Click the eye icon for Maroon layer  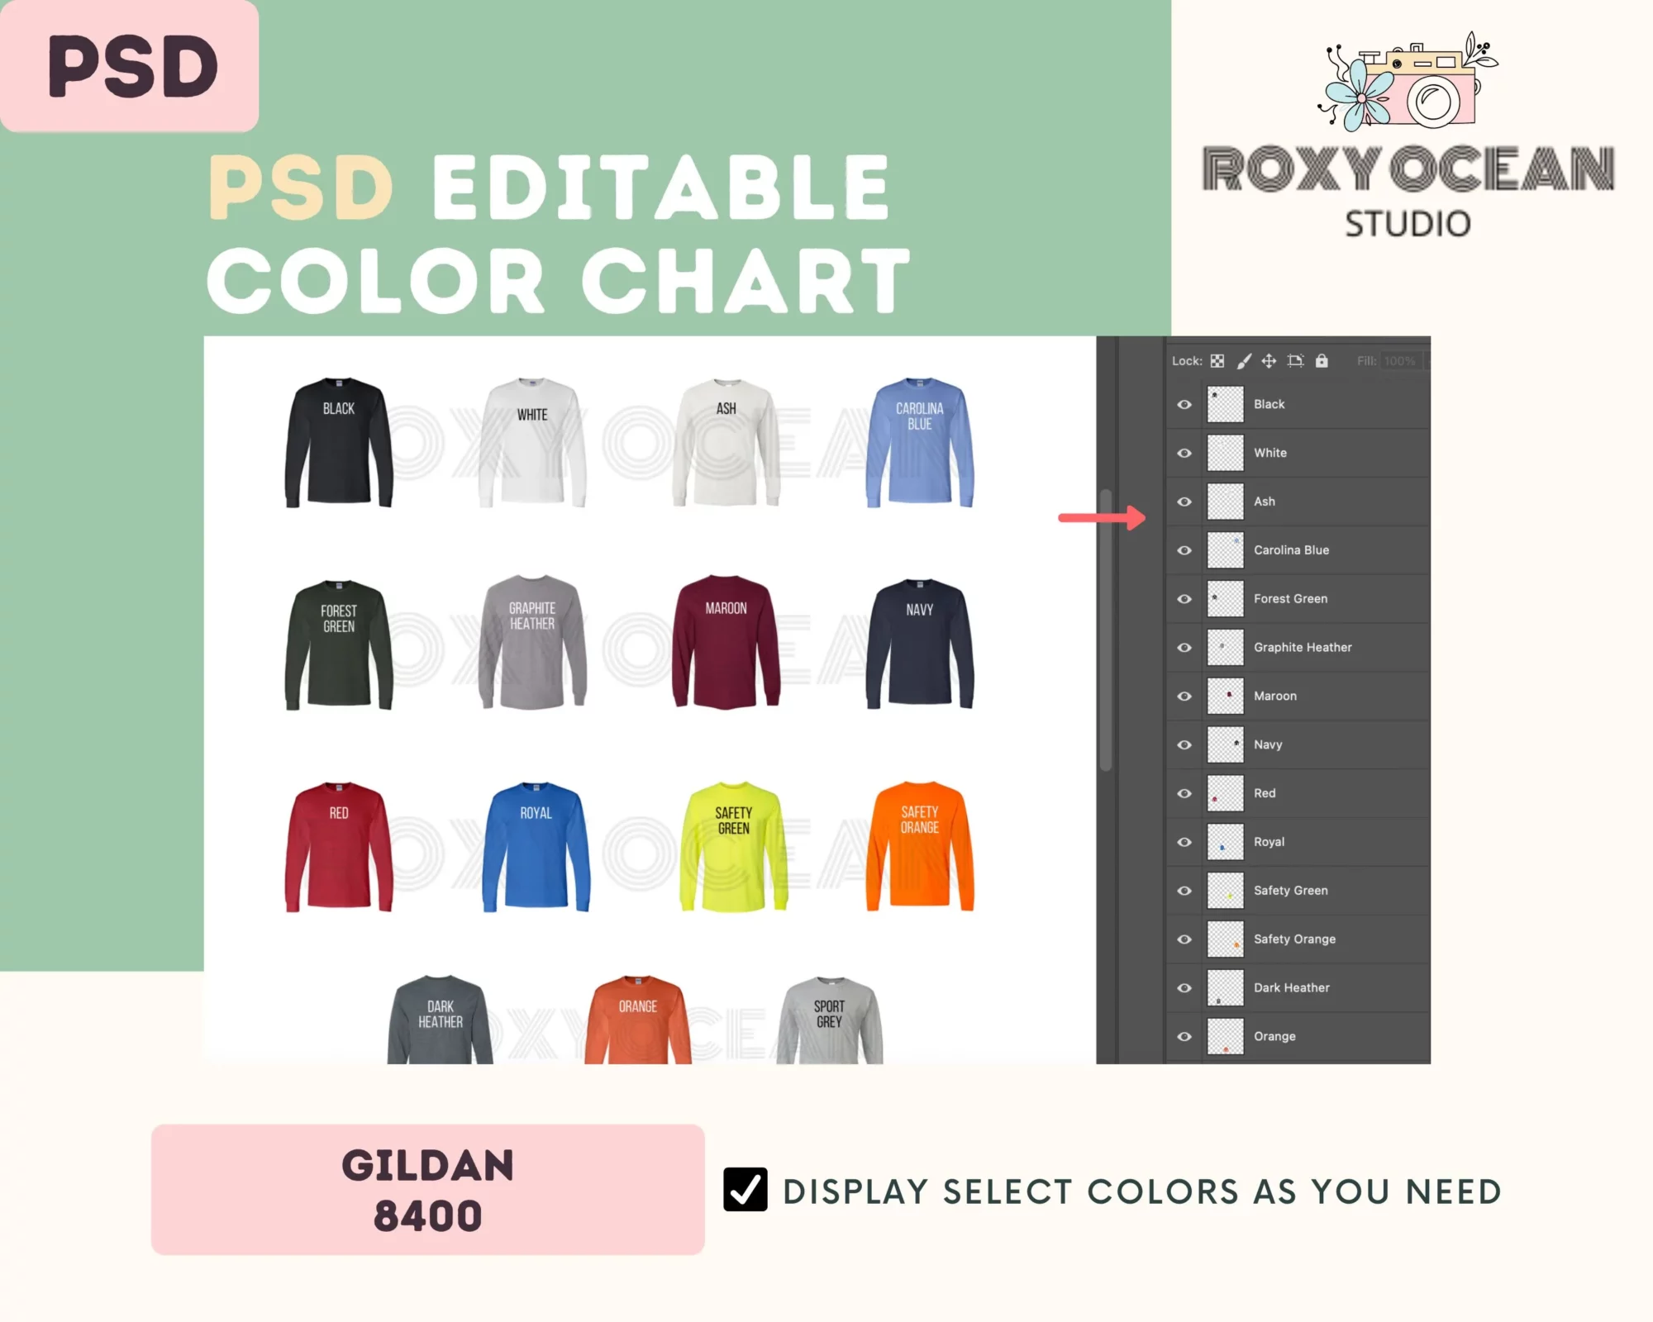pyautogui.click(x=1184, y=696)
